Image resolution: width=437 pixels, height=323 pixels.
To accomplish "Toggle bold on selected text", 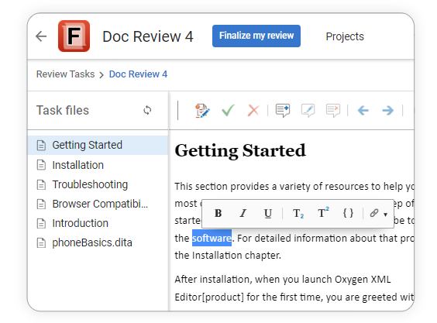I will tap(218, 214).
